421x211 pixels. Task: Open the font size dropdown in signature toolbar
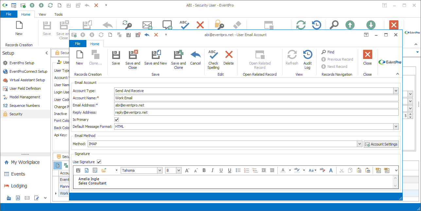[x=179, y=170]
